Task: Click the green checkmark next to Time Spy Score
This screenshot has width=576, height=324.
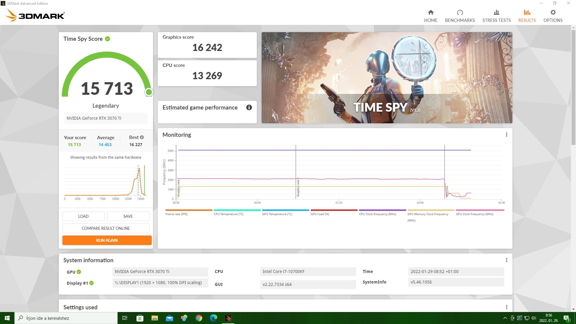Action: [x=107, y=39]
